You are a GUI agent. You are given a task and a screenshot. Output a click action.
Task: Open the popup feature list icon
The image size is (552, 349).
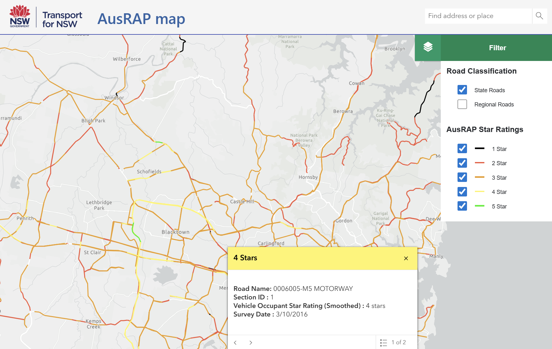click(384, 343)
